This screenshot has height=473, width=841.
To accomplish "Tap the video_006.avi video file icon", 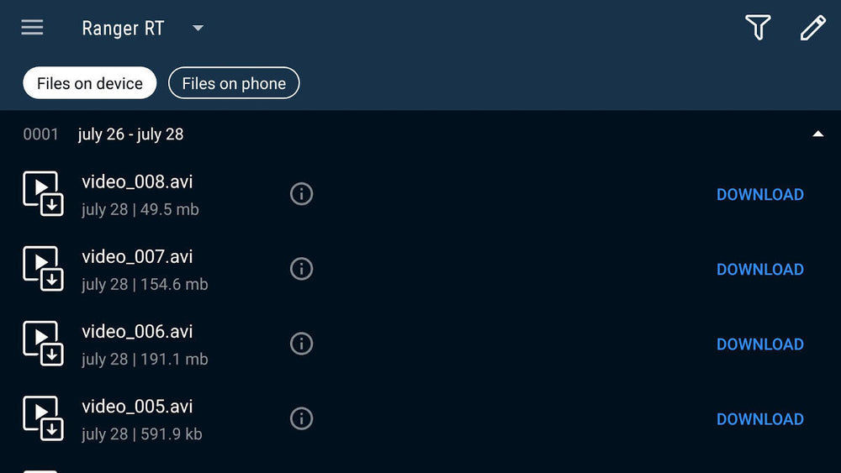I will 42,344.
